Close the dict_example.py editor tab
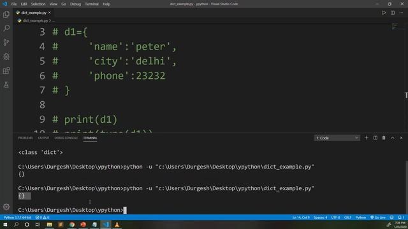Image resolution: width=408 pixels, height=229 pixels. tap(50, 13)
